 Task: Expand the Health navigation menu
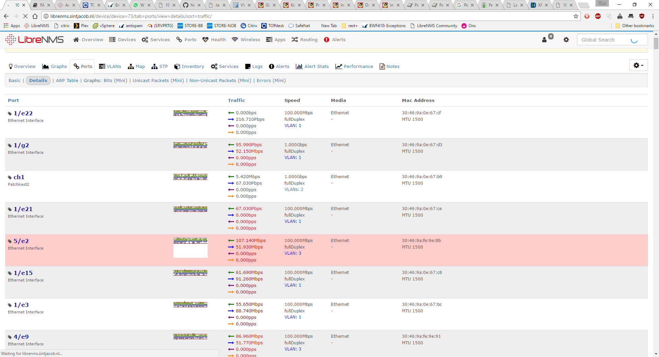click(x=214, y=40)
